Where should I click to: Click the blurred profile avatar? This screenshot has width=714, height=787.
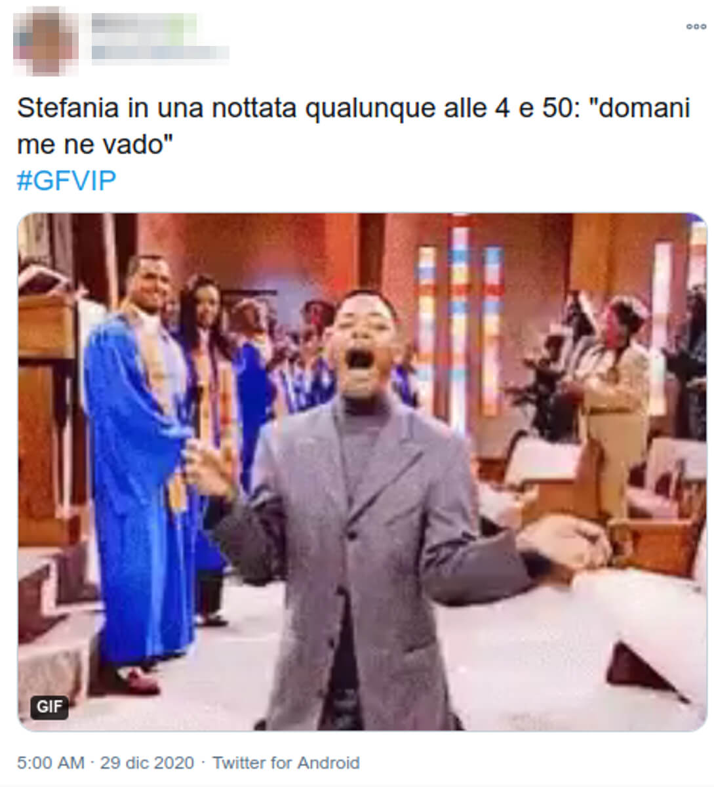[x=45, y=39]
